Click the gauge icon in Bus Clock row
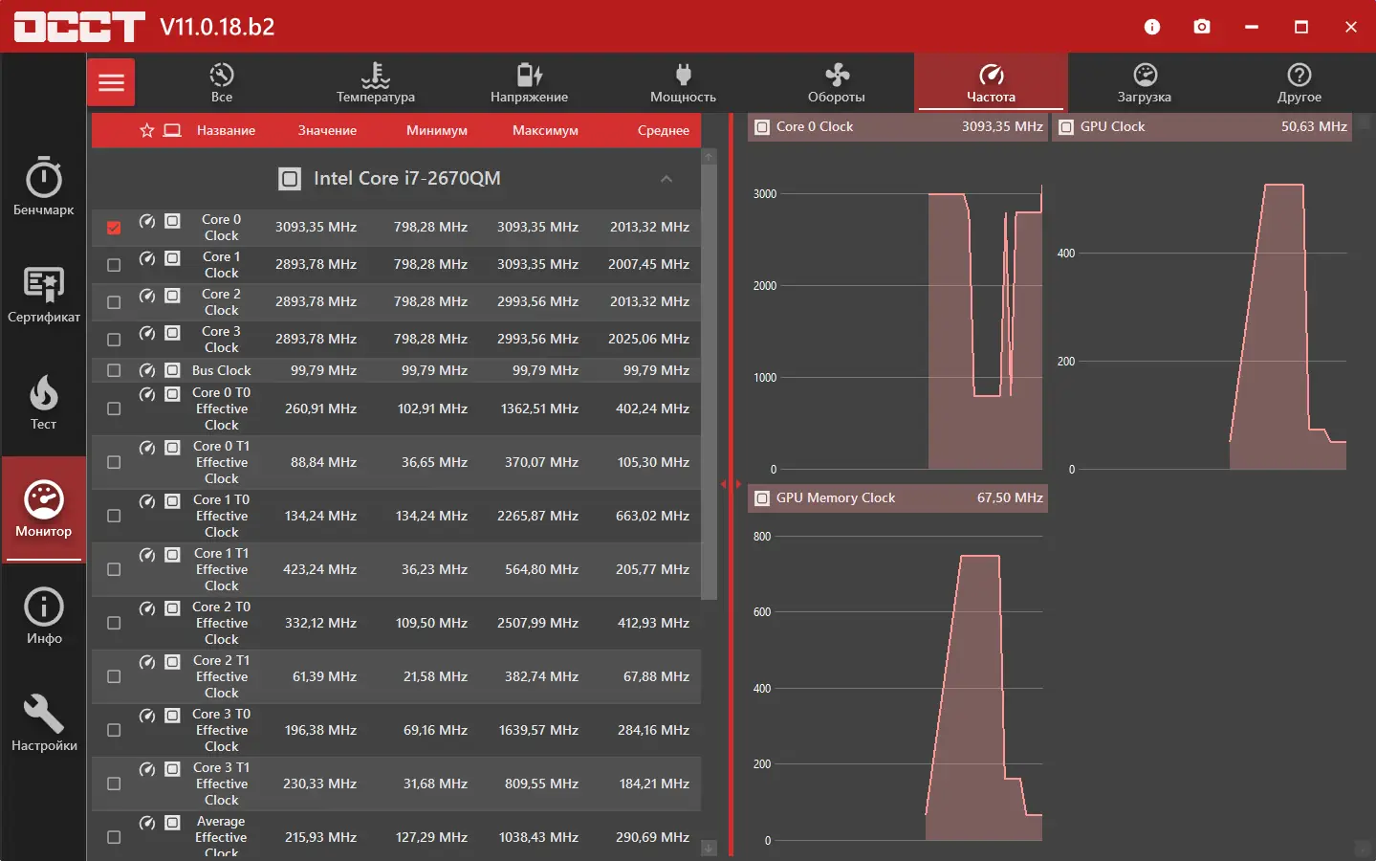This screenshot has height=861, width=1376. (x=147, y=370)
